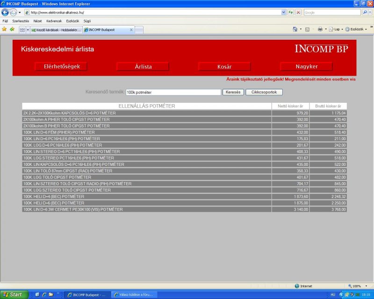Open the Print dropdown arrow
This screenshot has width=374, height=299.
(x=325, y=29)
